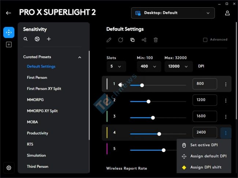Close options menu for DPI slot 4

coord(226,133)
